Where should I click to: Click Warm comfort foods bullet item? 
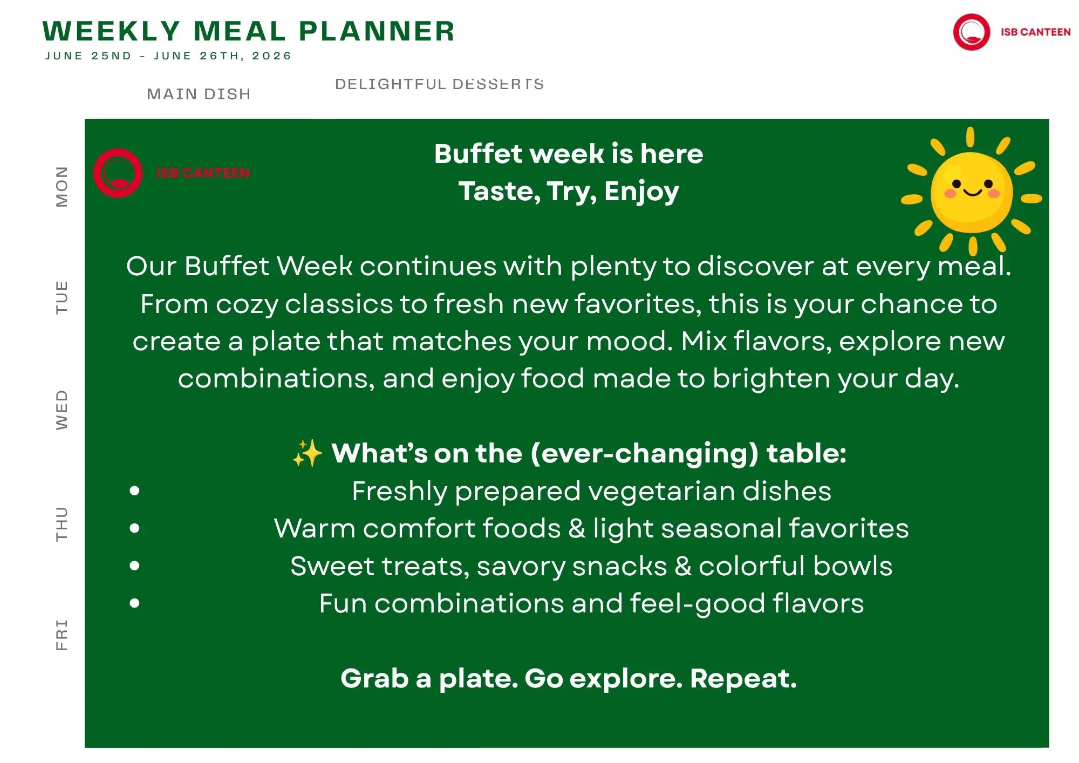click(591, 528)
